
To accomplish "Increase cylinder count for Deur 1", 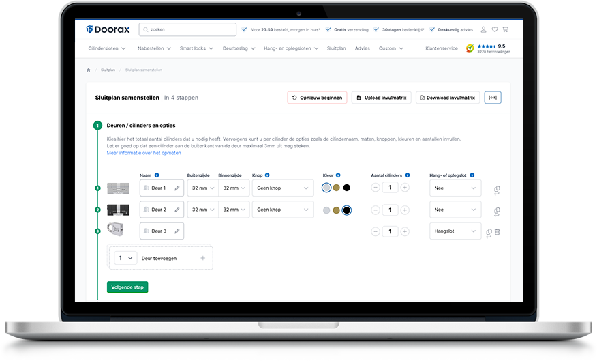I will (405, 188).
